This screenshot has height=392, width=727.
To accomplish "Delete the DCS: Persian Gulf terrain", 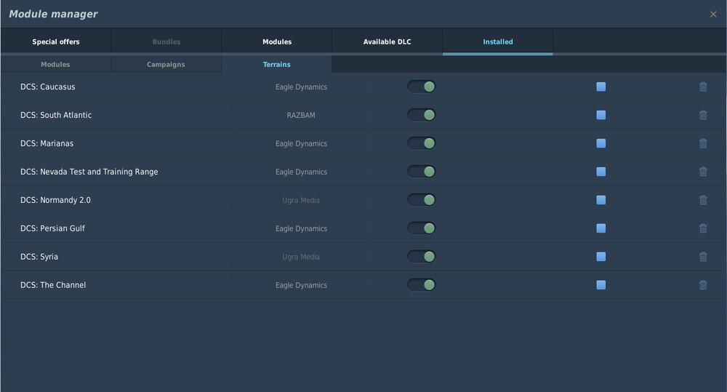I will 703,228.
